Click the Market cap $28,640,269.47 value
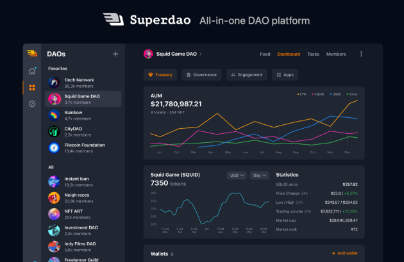The image size is (404, 262). [343, 220]
